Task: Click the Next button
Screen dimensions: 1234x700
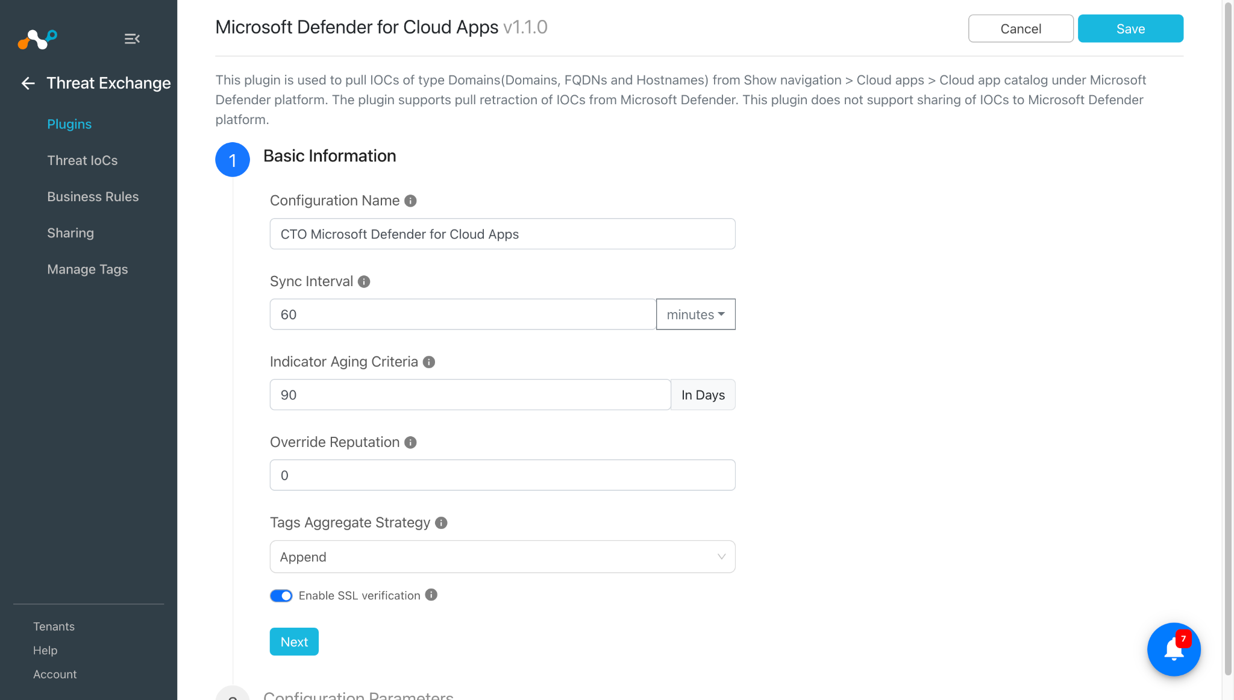Action: 294,642
